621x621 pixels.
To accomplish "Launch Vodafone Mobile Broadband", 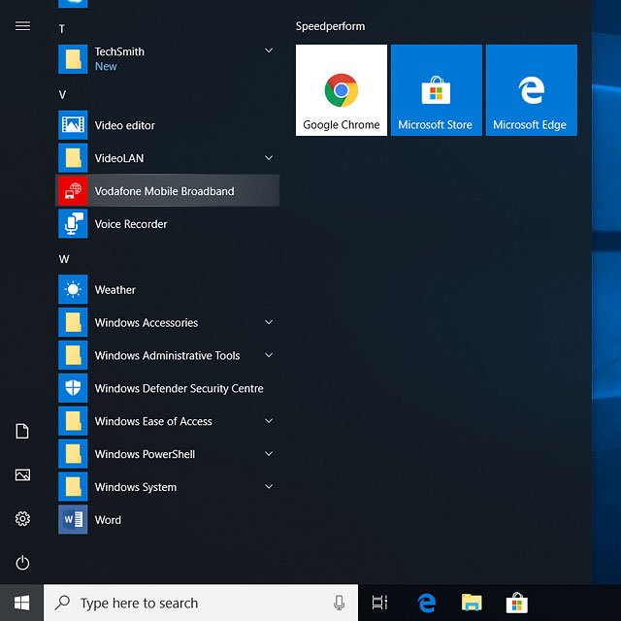I will pos(164,191).
